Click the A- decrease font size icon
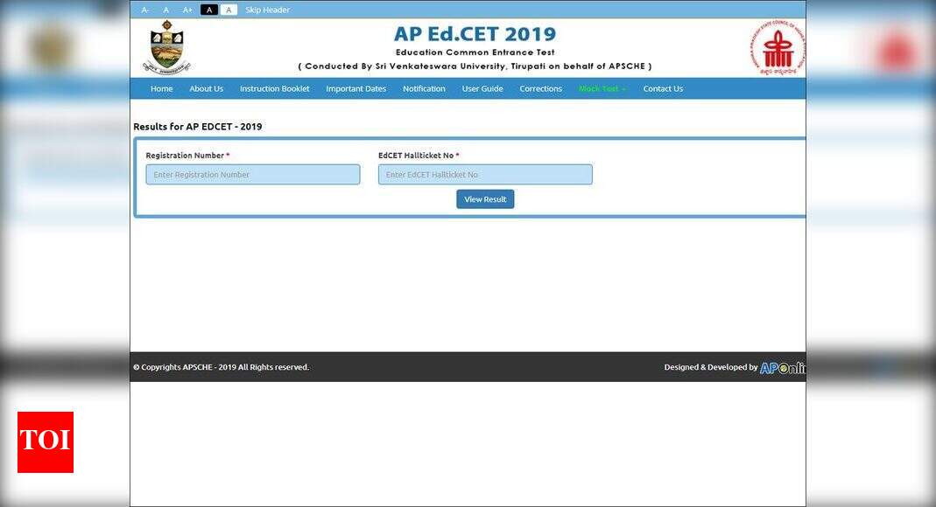 point(145,10)
